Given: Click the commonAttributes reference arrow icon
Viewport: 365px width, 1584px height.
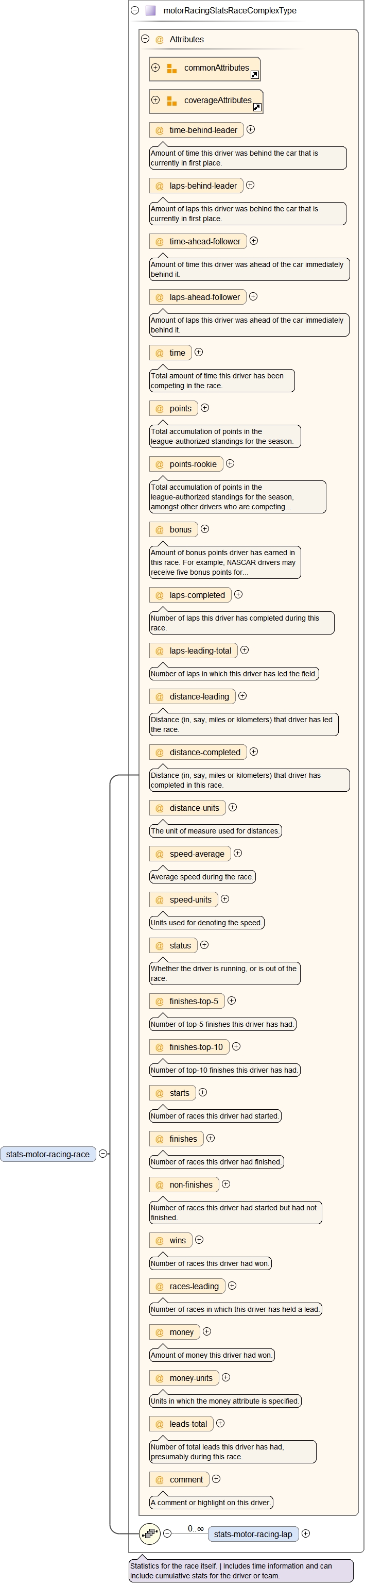Looking at the screenshot, I should point(254,75).
